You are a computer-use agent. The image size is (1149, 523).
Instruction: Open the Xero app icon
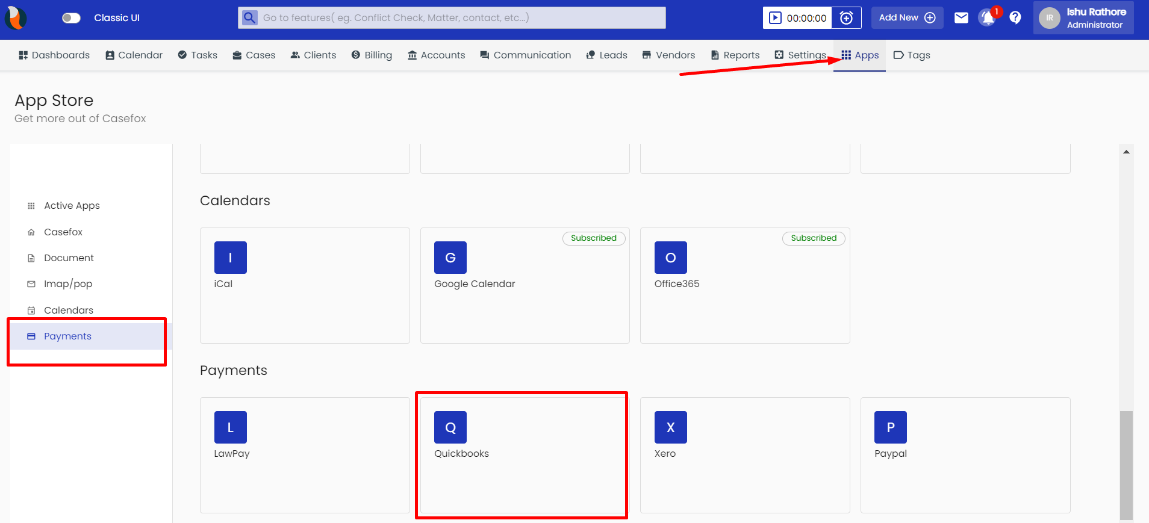tap(670, 427)
